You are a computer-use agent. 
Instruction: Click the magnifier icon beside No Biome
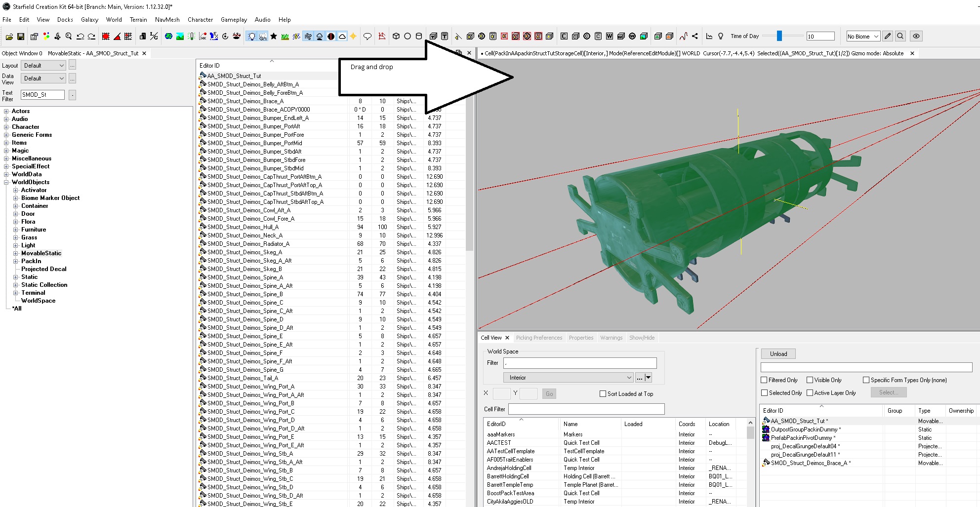(900, 36)
